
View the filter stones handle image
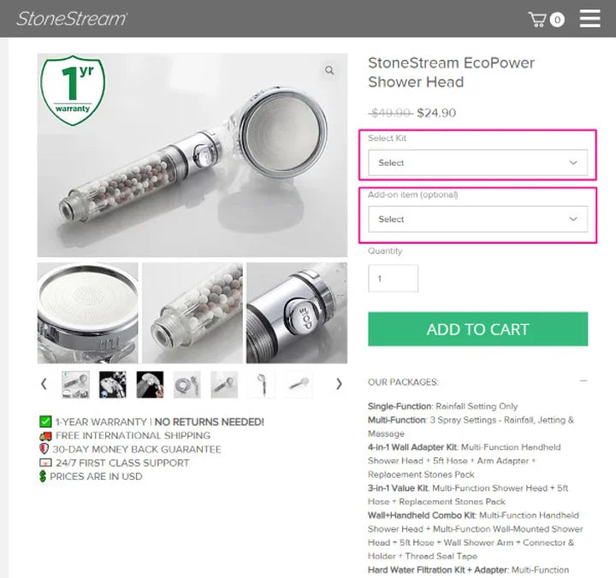pyautogui.click(x=192, y=313)
